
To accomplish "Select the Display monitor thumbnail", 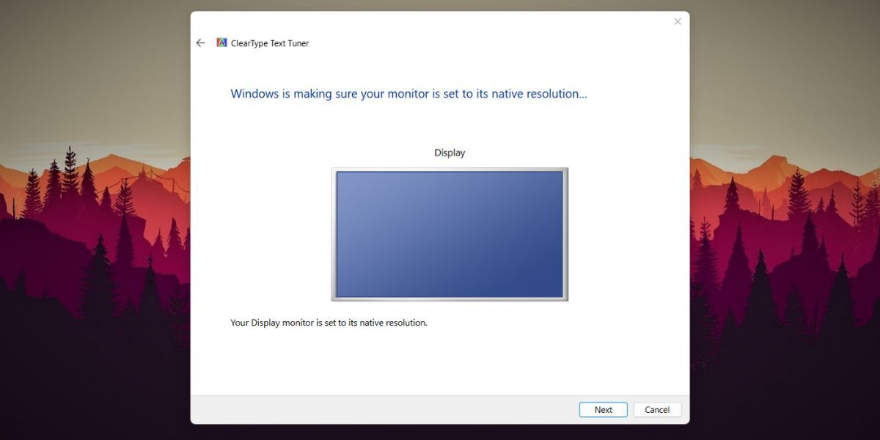I will (x=450, y=235).
